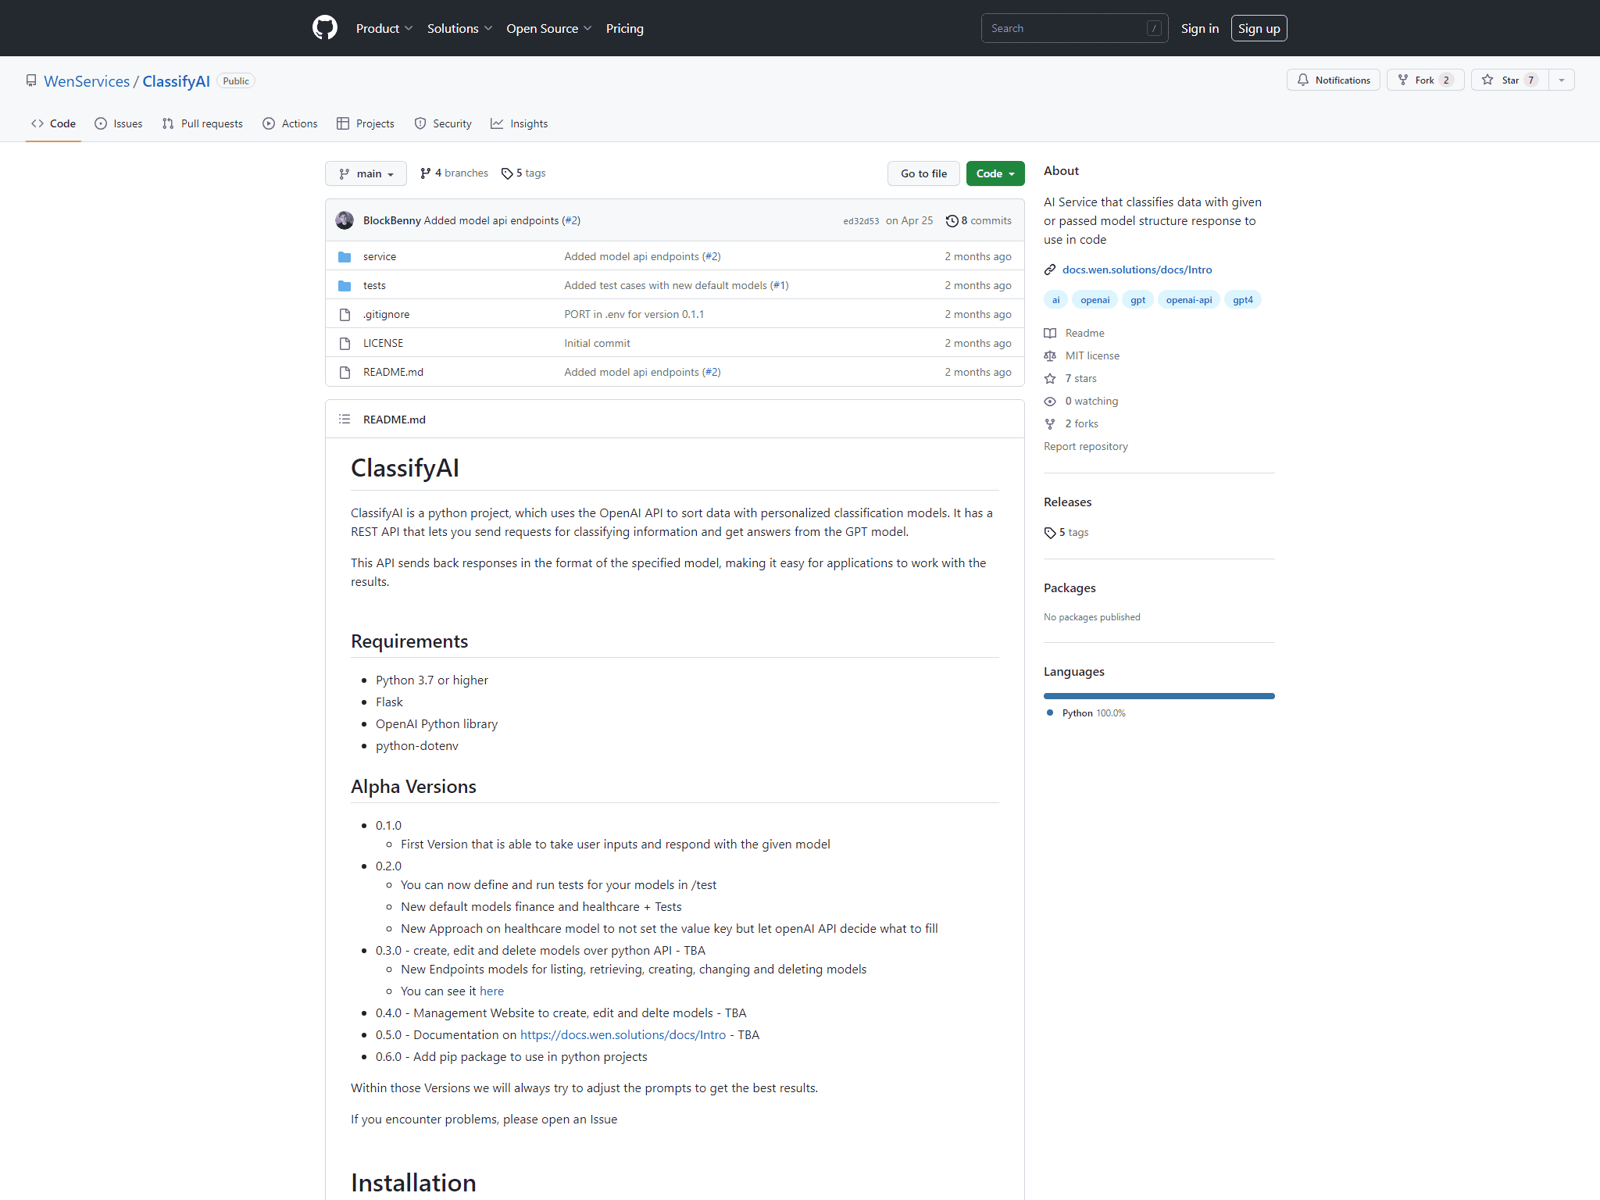Click the tag icon next to 5 tags in toolbar
The width and height of the screenshot is (1600, 1200).
pos(507,173)
